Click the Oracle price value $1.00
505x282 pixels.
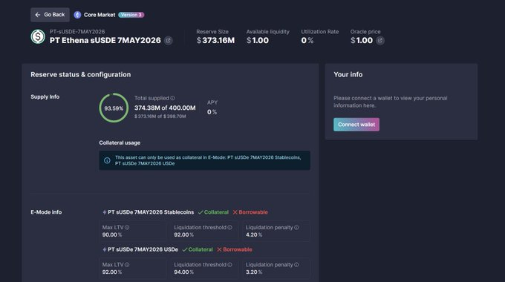(x=362, y=41)
